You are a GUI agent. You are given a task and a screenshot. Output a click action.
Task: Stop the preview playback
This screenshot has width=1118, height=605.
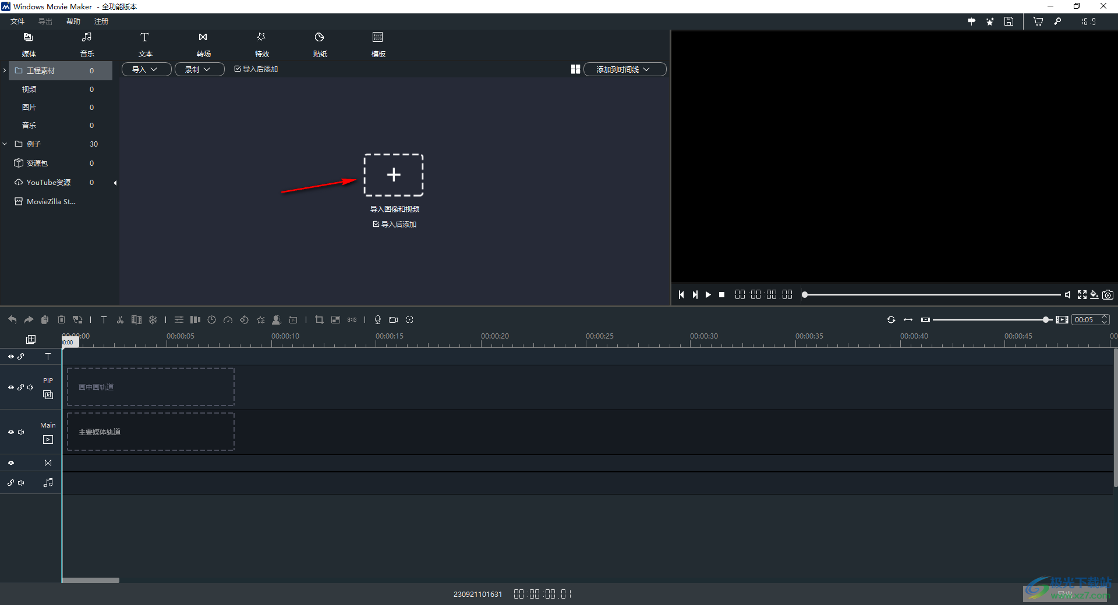pos(722,295)
